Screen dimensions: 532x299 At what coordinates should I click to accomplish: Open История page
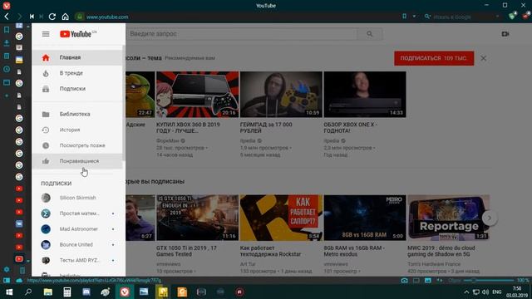(77, 130)
